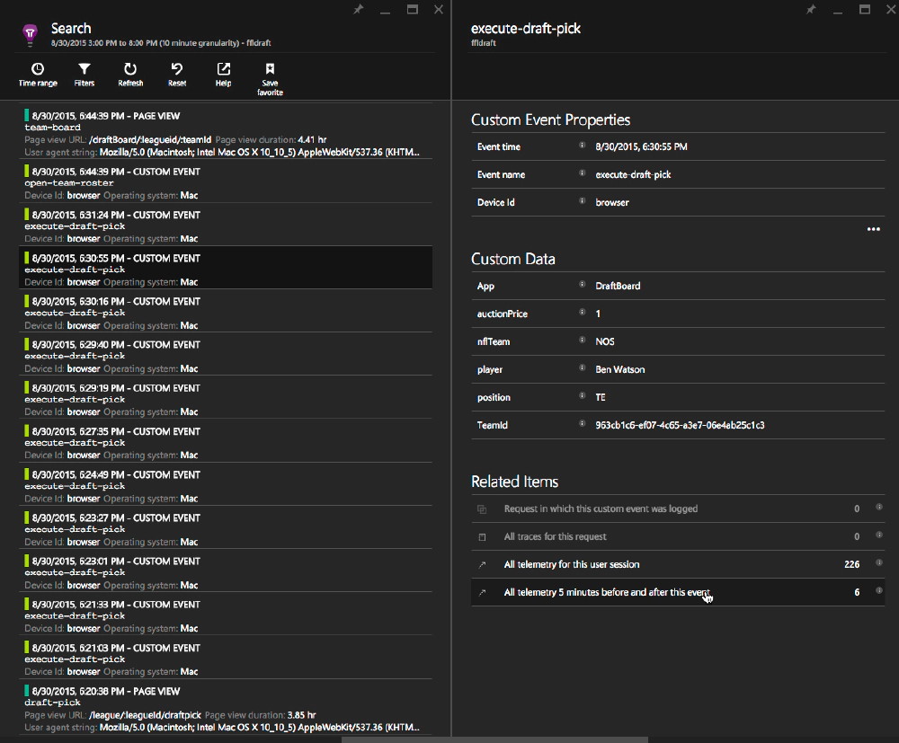Pin the execute-draft-pick blade
This screenshot has height=743, width=899.
click(811, 9)
